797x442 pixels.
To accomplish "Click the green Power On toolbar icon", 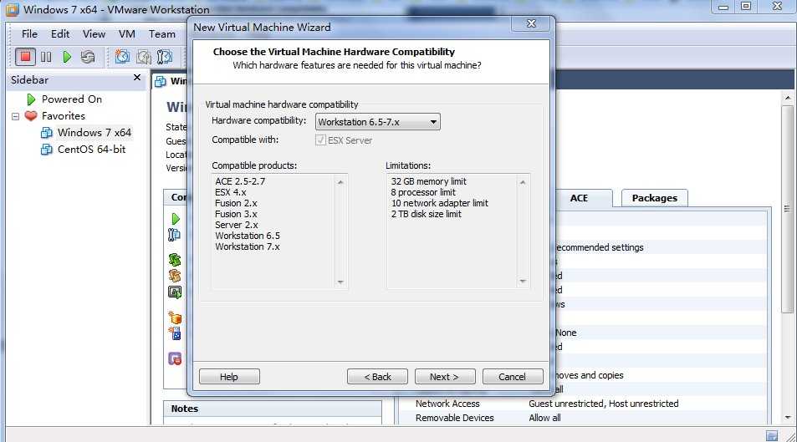I will [x=67, y=57].
